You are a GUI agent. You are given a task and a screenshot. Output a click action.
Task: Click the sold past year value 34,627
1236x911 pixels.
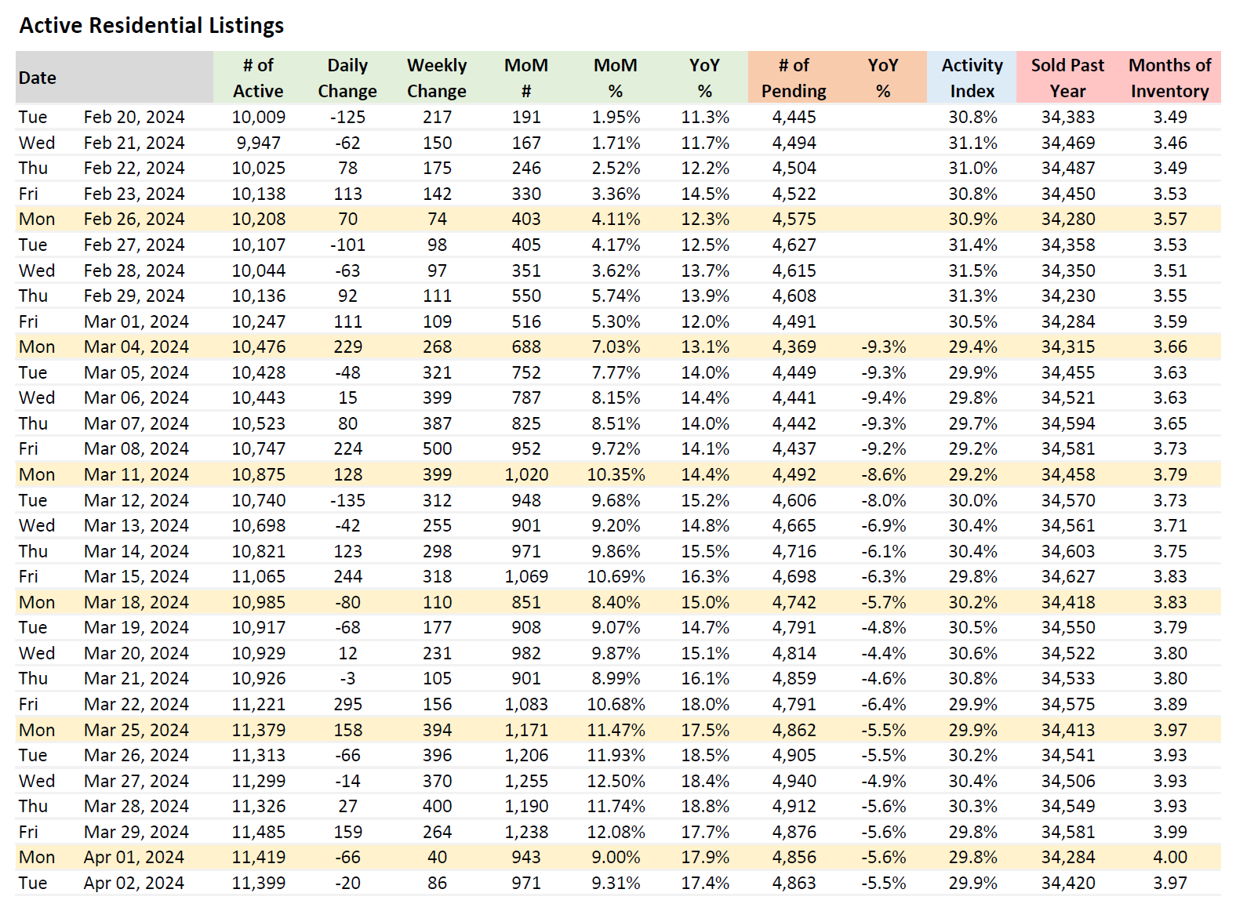[1067, 577]
